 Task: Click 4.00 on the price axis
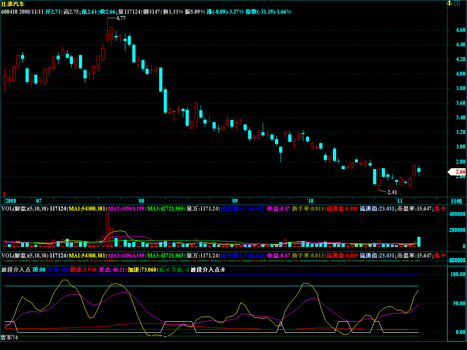(461, 74)
